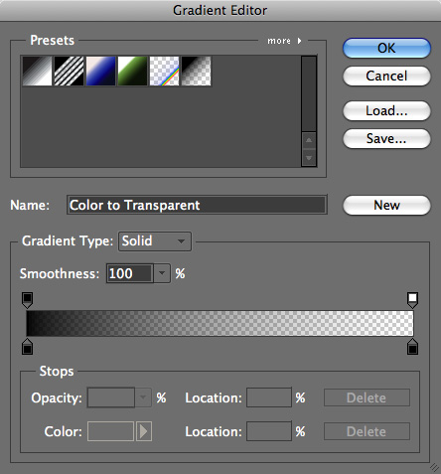Select the right opacity stop above gradient bar
This screenshot has height=474, width=441.
click(412, 300)
